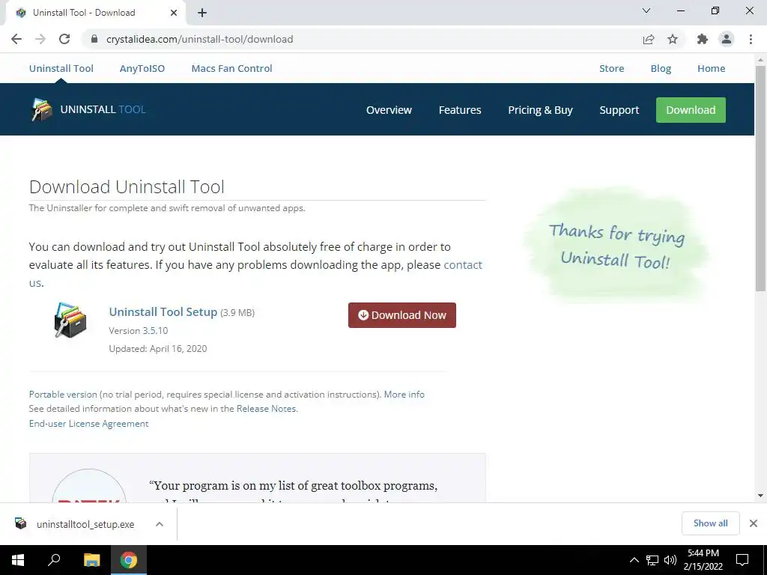Open network status tray icon

(652, 560)
